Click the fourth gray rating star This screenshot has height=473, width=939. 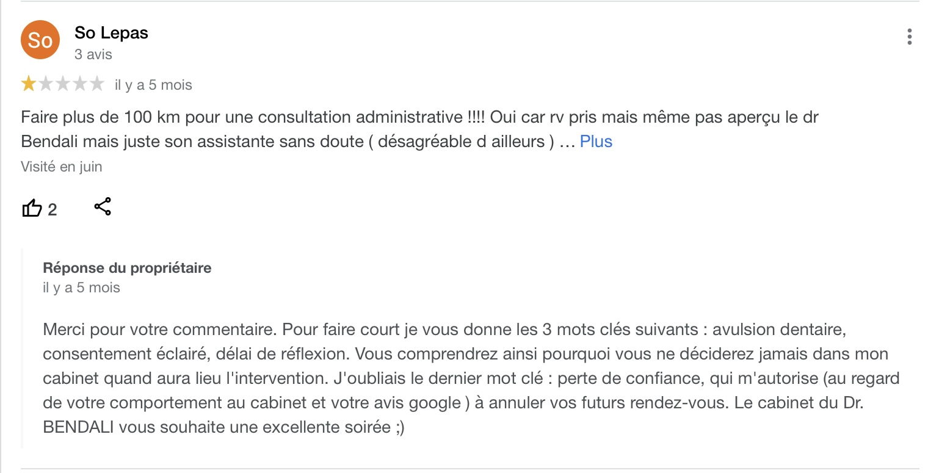pos(80,84)
